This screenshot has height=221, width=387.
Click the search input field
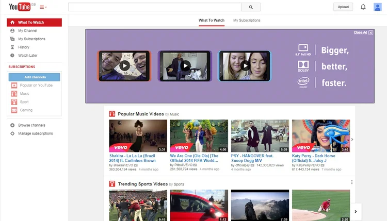(x=155, y=7)
